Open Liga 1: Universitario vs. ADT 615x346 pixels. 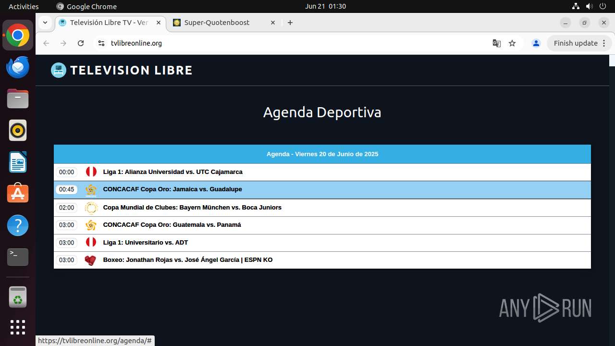pos(146,243)
